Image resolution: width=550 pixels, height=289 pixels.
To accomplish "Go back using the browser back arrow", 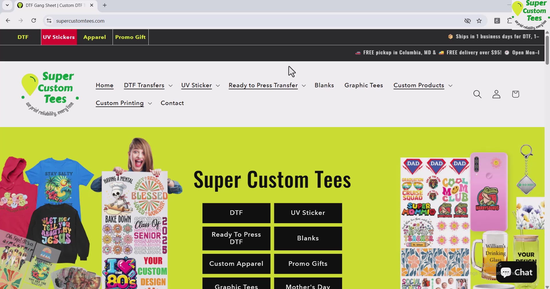I will 8,21.
